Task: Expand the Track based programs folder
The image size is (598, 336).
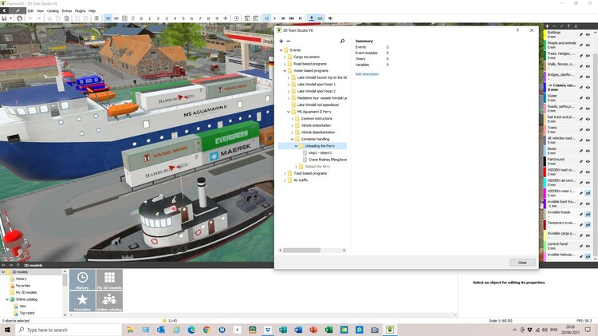Action: [285, 173]
